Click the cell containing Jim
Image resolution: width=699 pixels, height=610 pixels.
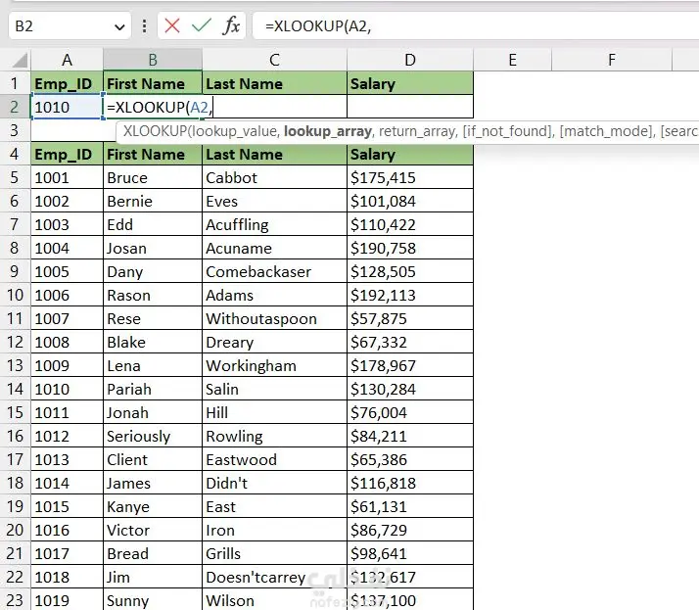pyautogui.click(x=153, y=577)
